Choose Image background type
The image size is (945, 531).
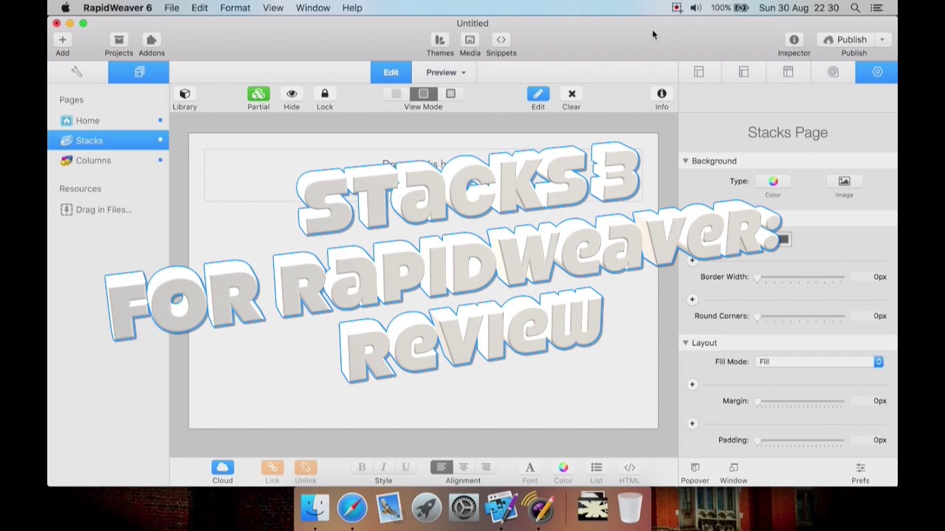point(844,181)
